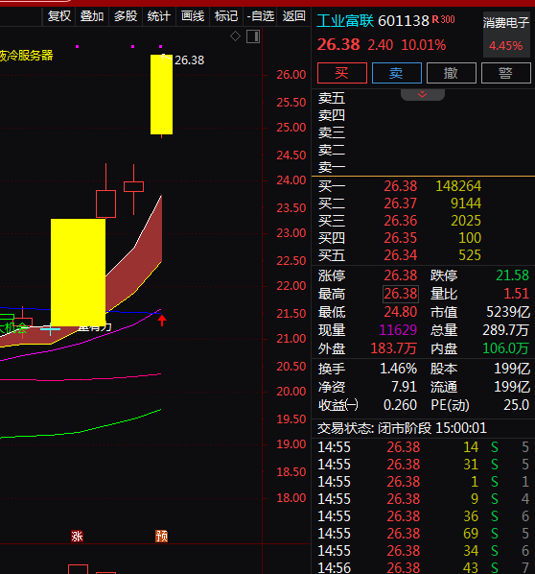
Task: Click the 卖一 ask row label
Action: click(332, 167)
